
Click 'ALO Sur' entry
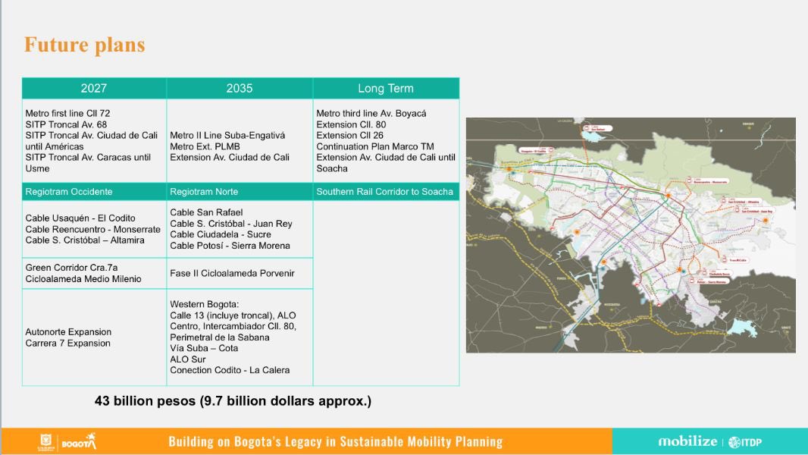point(187,359)
